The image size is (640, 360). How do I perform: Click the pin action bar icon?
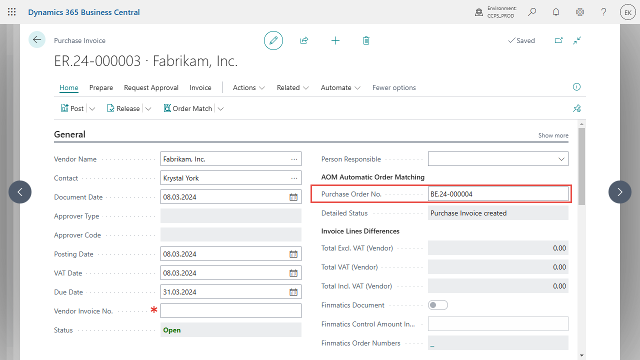tap(577, 108)
